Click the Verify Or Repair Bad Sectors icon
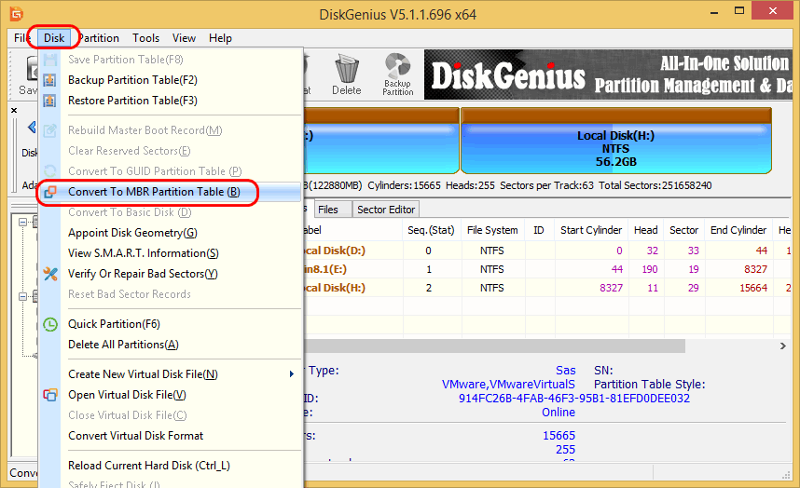Image resolution: width=800 pixels, height=488 pixels. 50,274
